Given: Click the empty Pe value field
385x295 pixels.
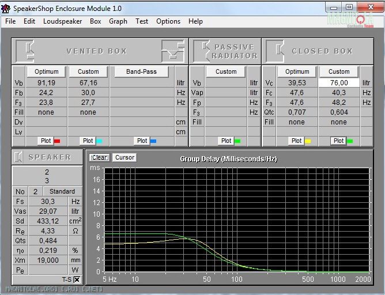Looking at the screenshot, I should coord(48,270).
